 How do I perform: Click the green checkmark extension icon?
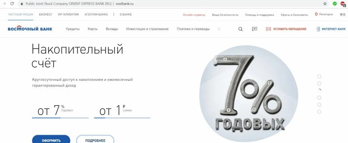(x=335, y=4)
